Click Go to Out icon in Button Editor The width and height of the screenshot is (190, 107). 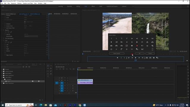click(x=137, y=39)
